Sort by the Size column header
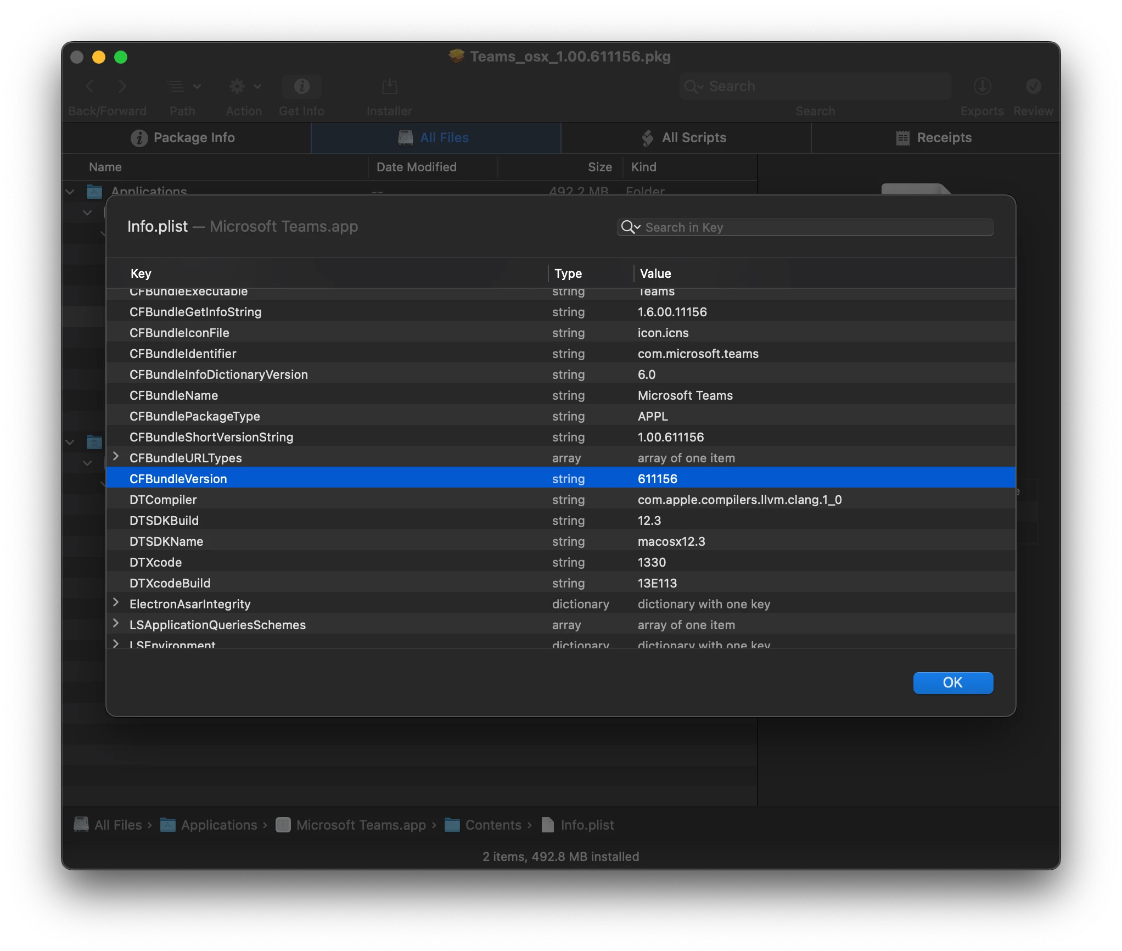Screen dimensions: 1122x951 pyautogui.click(x=599, y=167)
